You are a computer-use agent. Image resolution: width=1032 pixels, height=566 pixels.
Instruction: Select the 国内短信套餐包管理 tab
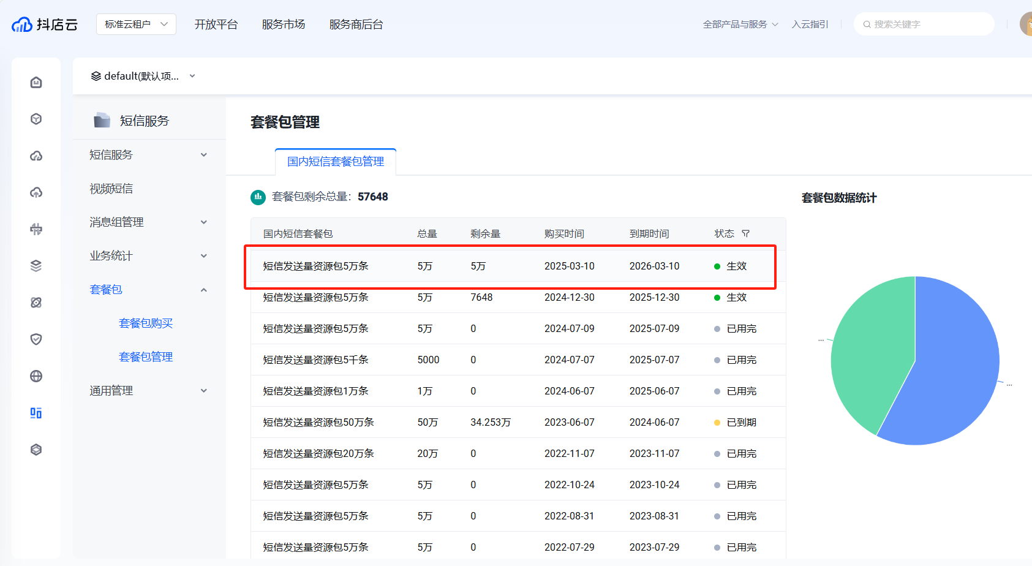(336, 162)
